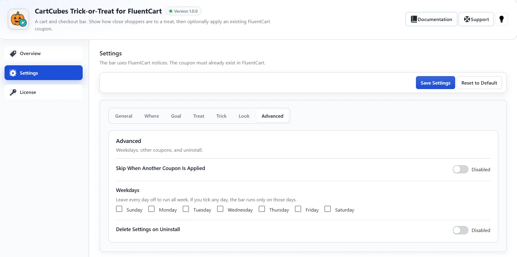Image resolution: width=517 pixels, height=257 pixels.
Task: Toggle Skip When Another Coupon Is Applied
Action: click(460, 169)
